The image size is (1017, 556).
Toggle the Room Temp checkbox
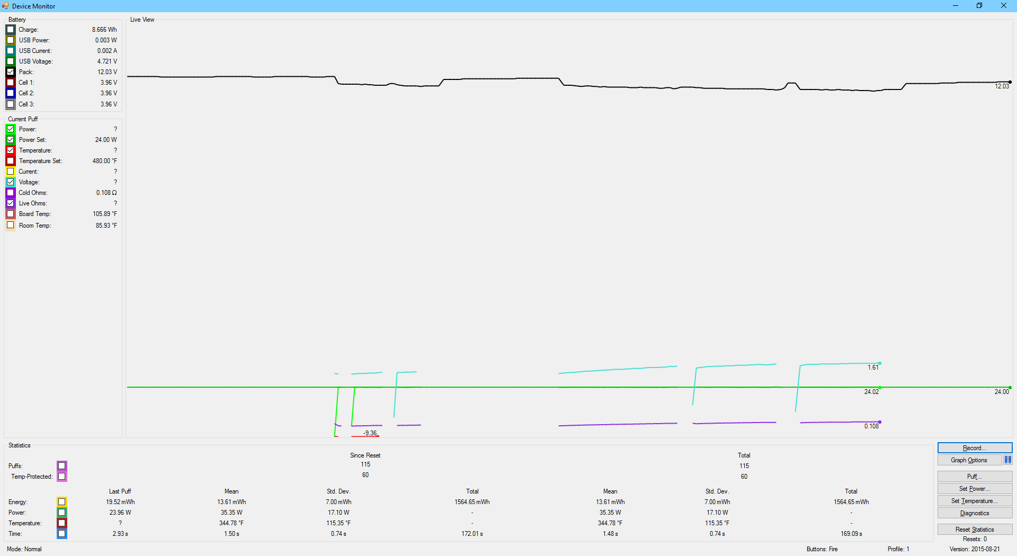pos(11,225)
